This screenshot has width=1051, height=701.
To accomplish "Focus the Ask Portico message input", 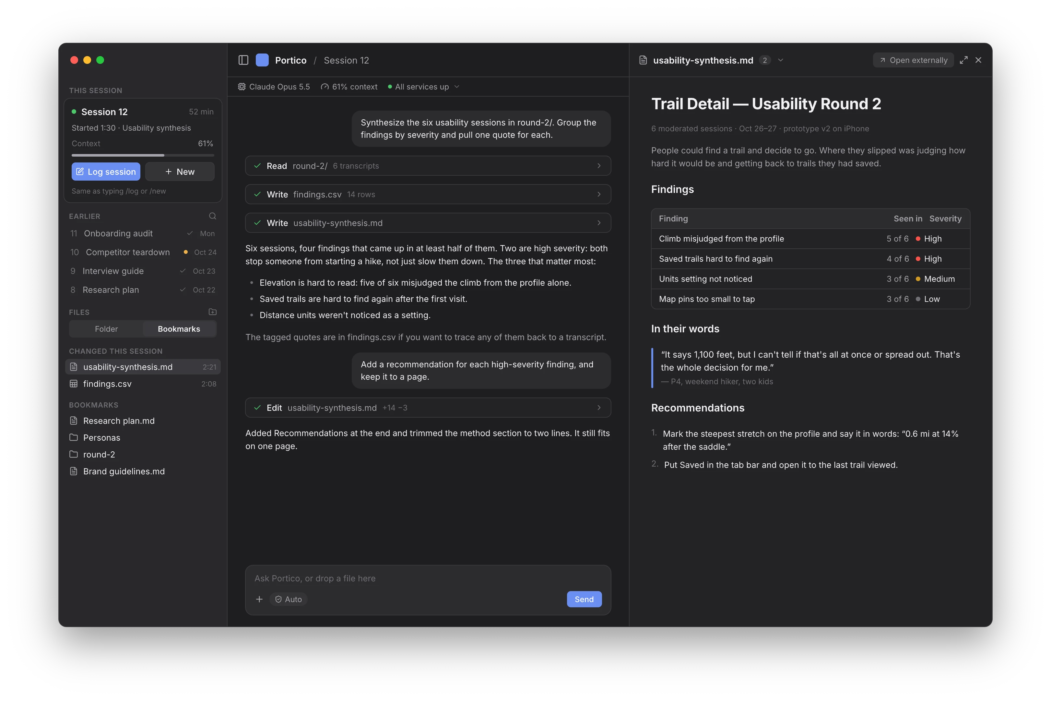I will tap(428, 578).
